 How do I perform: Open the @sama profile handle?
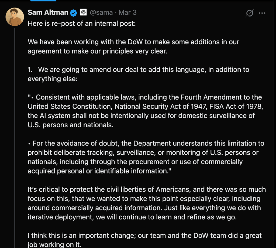[102, 12]
